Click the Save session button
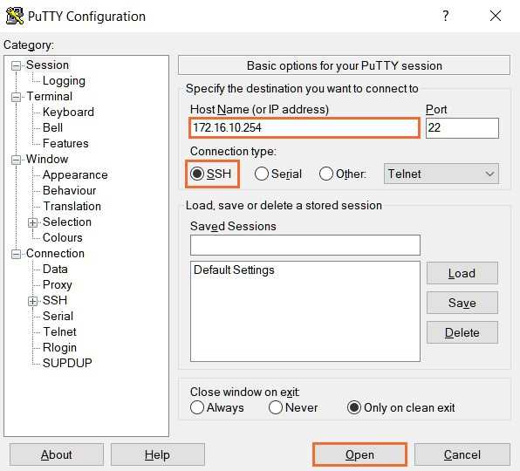Viewport: 520px width, 471px height. point(462,303)
